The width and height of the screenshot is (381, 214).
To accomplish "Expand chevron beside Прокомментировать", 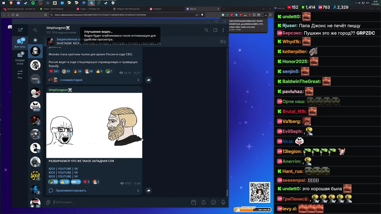I will click(138, 191).
